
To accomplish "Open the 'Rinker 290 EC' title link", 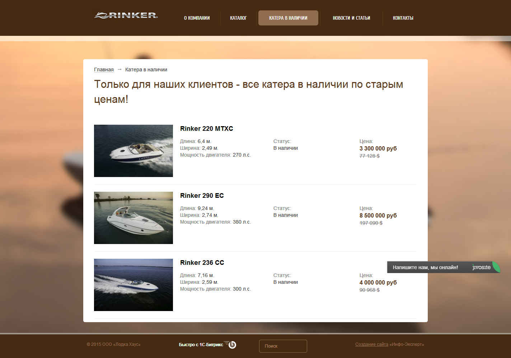I will tap(202, 196).
